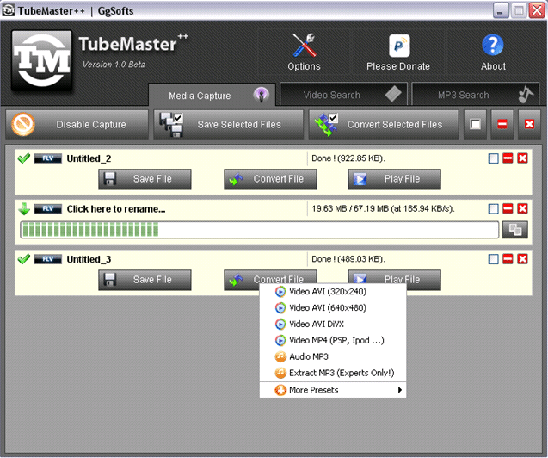Image resolution: width=548 pixels, height=458 pixels.
Task: Choose Audio MP3 preset
Action: 333,356
